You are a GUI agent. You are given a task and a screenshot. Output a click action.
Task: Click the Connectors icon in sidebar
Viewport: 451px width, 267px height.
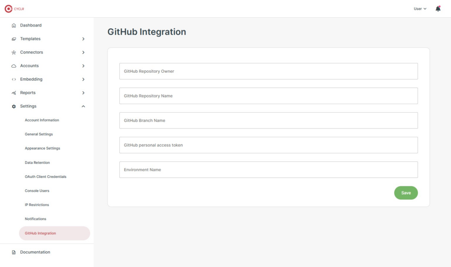pos(14,53)
